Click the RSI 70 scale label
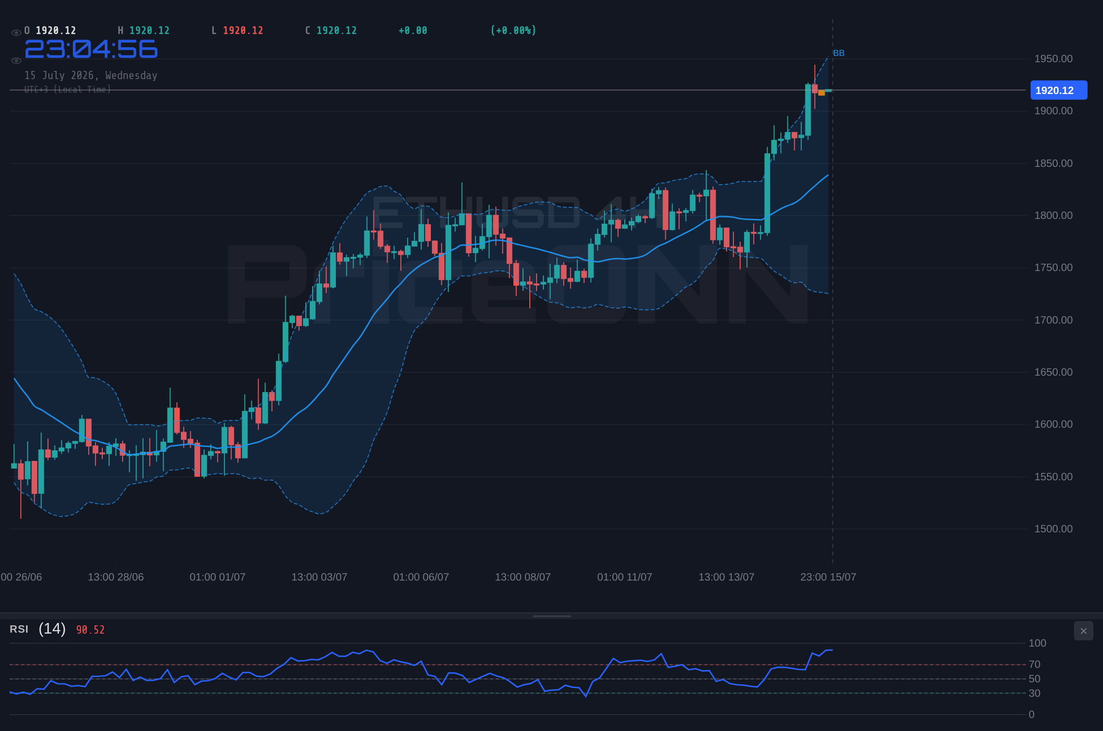Viewport: 1103px width, 731px height. coord(1034,664)
